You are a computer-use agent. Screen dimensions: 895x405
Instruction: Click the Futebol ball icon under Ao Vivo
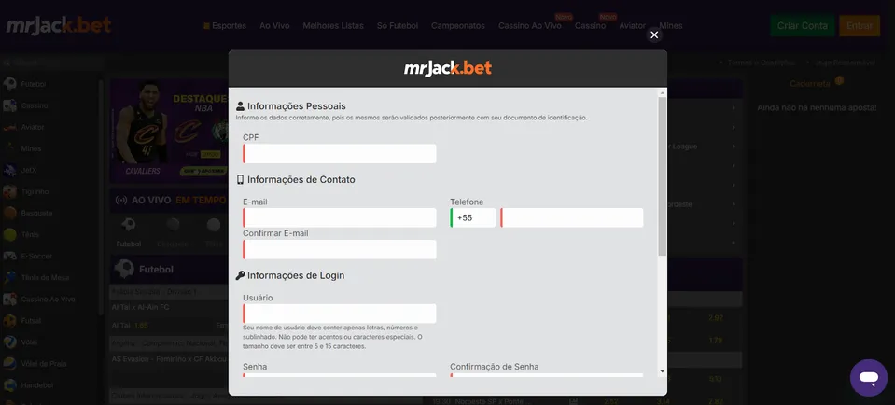coord(129,225)
